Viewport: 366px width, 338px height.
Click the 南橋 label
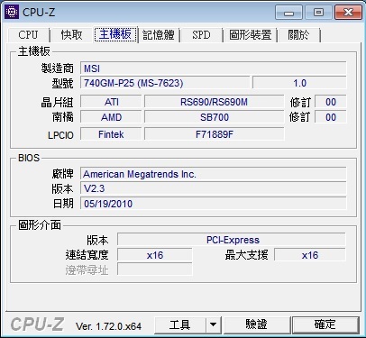[62, 117]
